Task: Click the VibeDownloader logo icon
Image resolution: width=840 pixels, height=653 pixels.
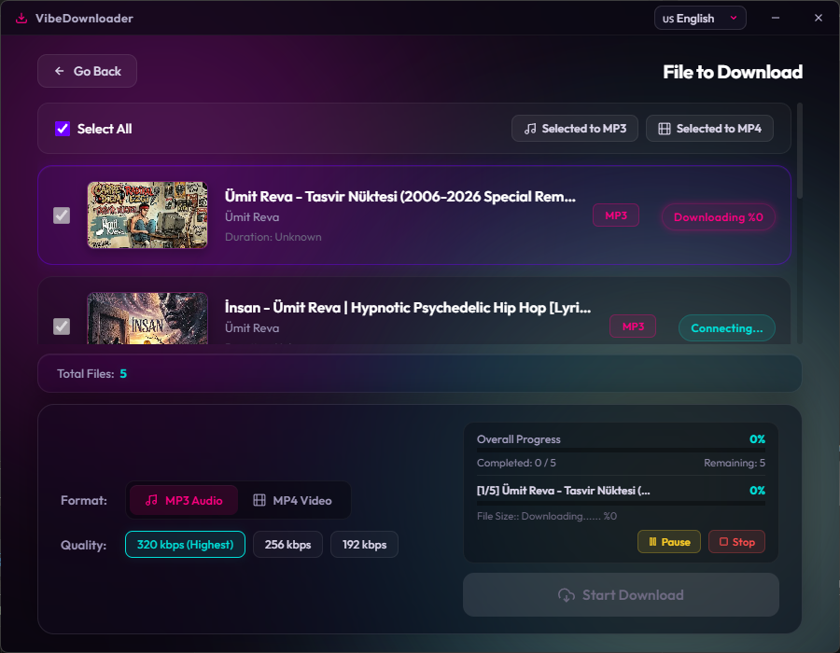Action: click(21, 19)
